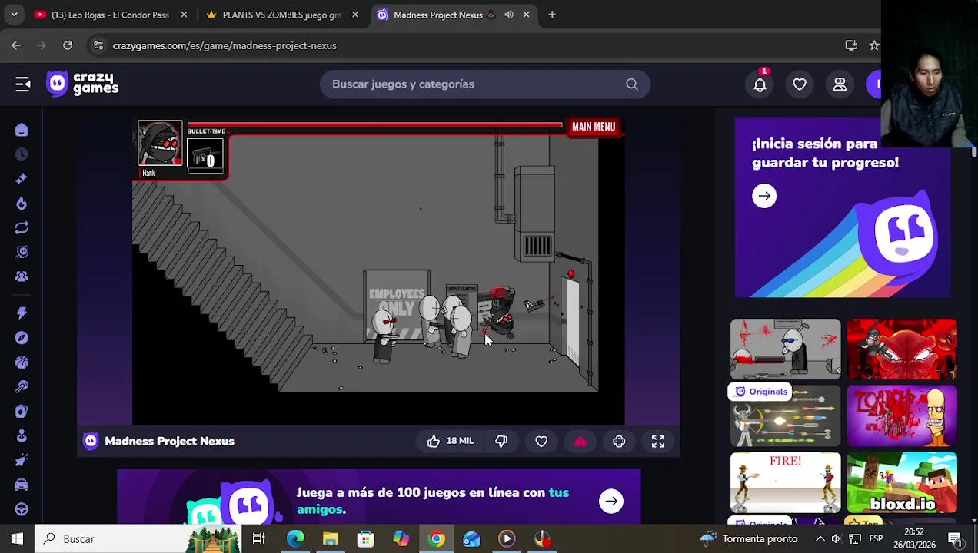Close the PLANTS VS ZOMBIES tab
Viewport: 978px width, 553px height.
[x=354, y=15]
